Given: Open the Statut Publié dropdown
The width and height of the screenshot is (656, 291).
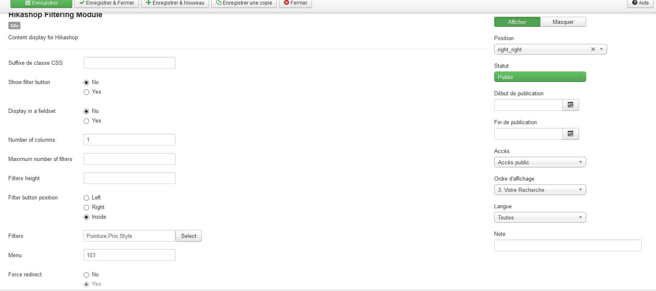Looking at the screenshot, I should coord(540,77).
